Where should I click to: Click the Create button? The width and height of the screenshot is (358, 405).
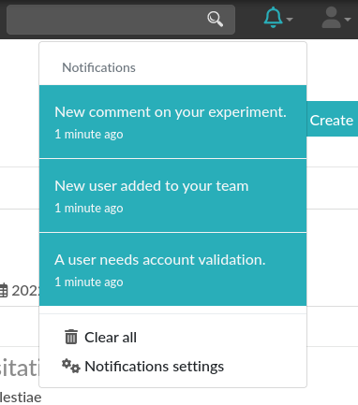point(333,119)
